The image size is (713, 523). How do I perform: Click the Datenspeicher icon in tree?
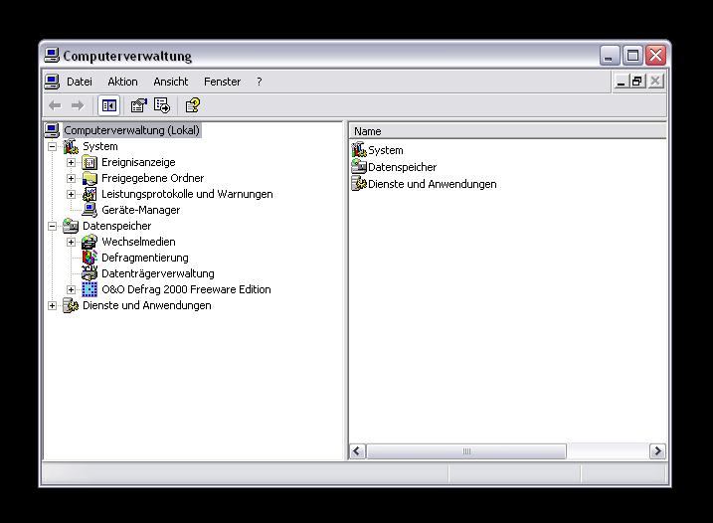click(71, 226)
